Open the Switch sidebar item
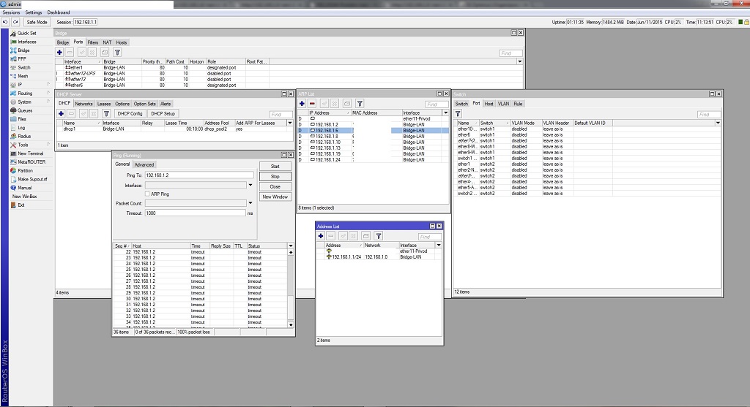Viewport: 750px width, 407px height. click(24, 68)
